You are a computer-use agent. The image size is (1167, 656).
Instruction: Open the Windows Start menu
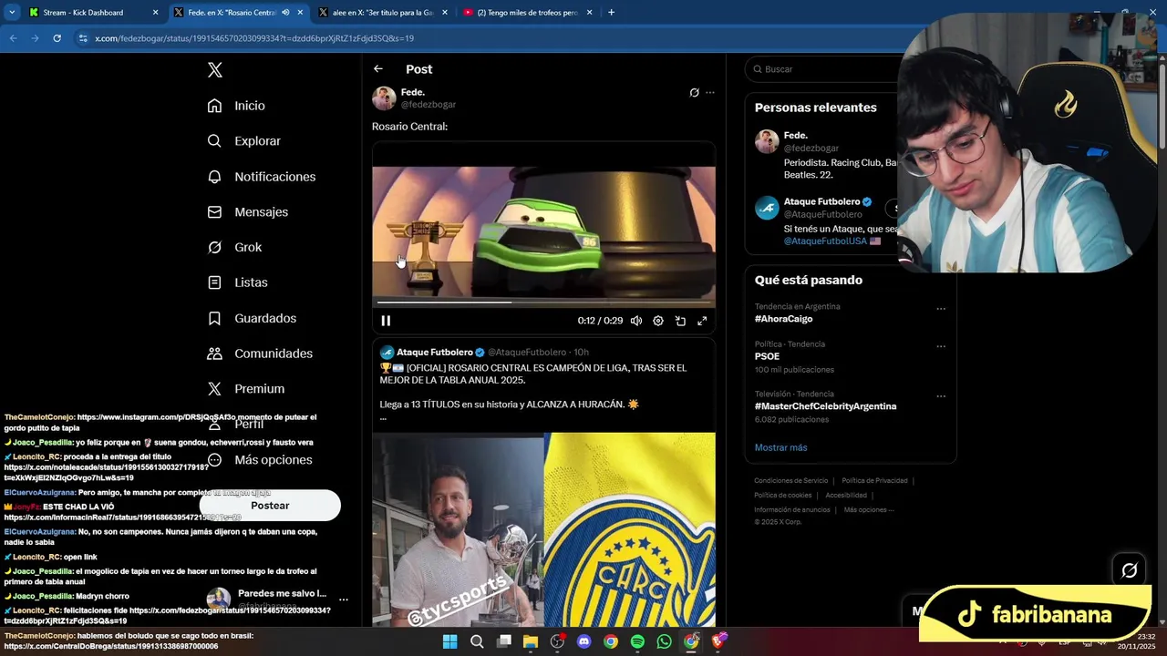(449, 641)
